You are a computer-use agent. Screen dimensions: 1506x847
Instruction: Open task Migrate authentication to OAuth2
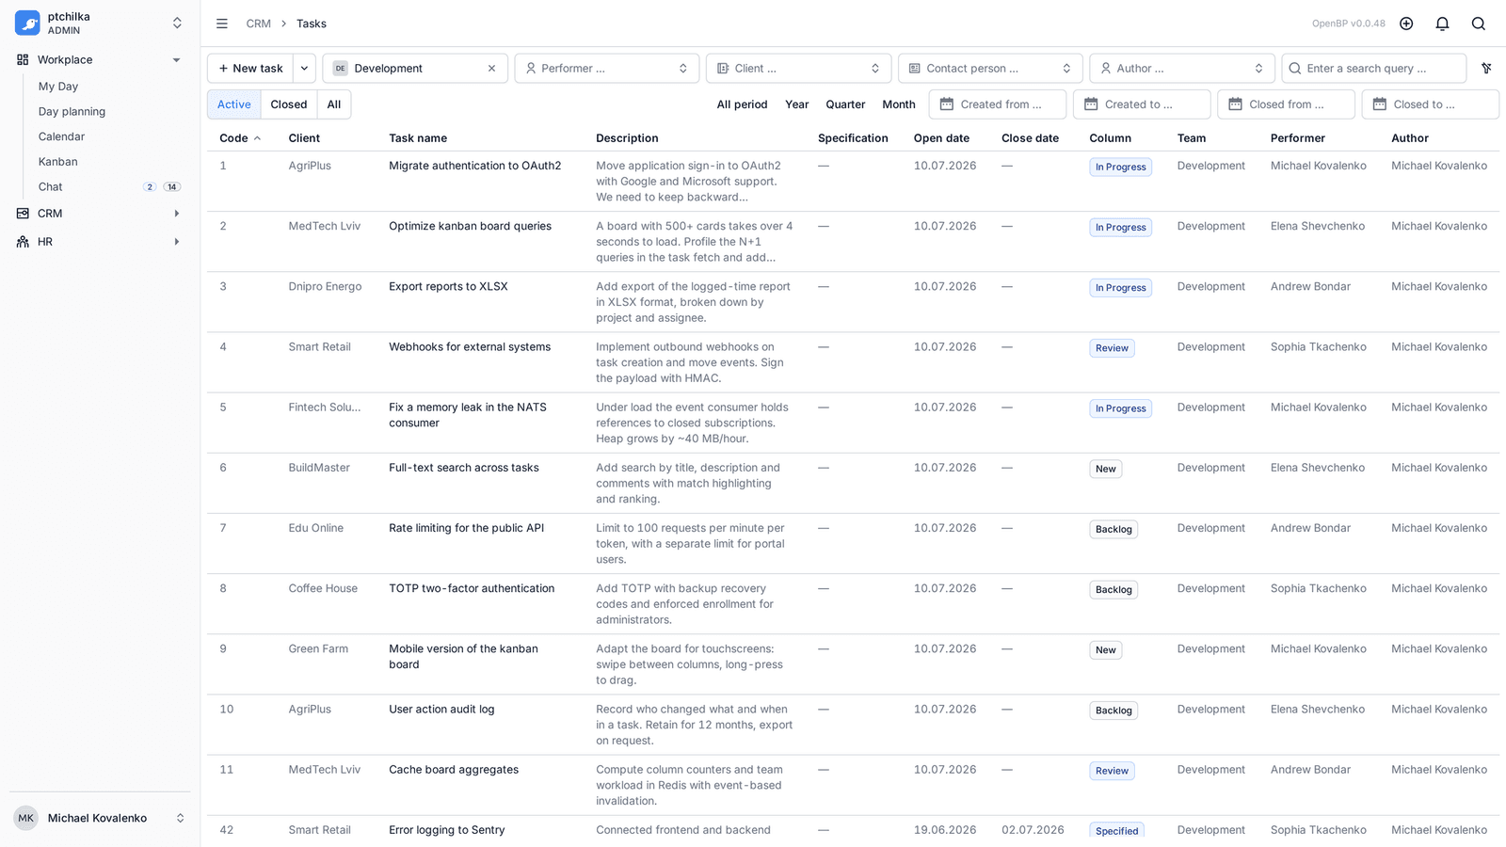click(x=474, y=166)
